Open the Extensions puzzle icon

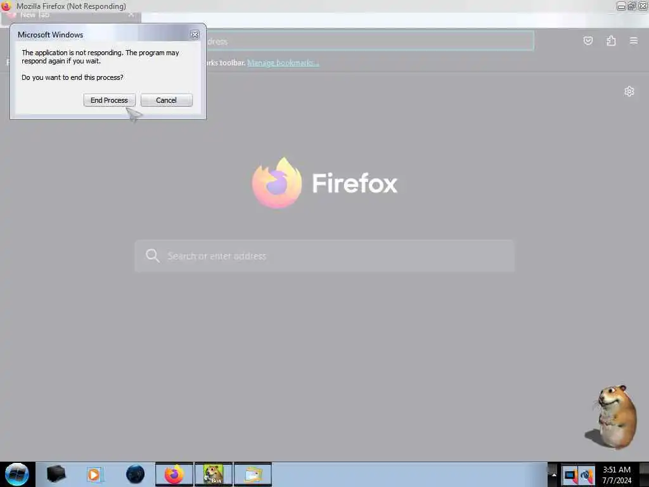coord(611,41)
